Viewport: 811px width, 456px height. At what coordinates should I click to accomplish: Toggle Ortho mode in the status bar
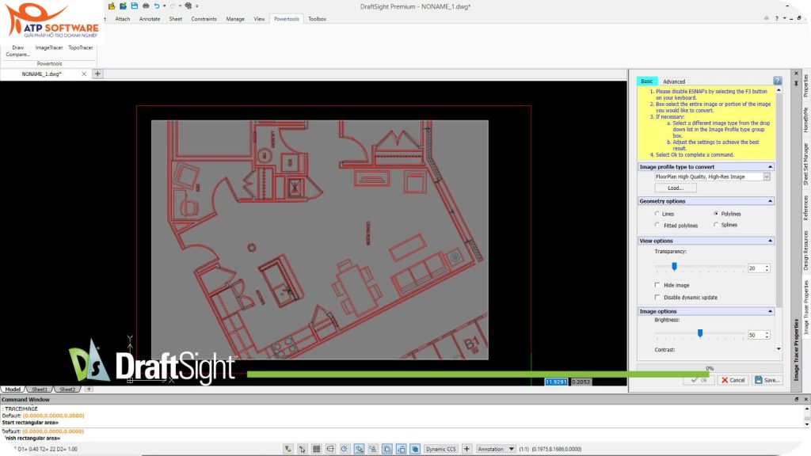point(331,449)
